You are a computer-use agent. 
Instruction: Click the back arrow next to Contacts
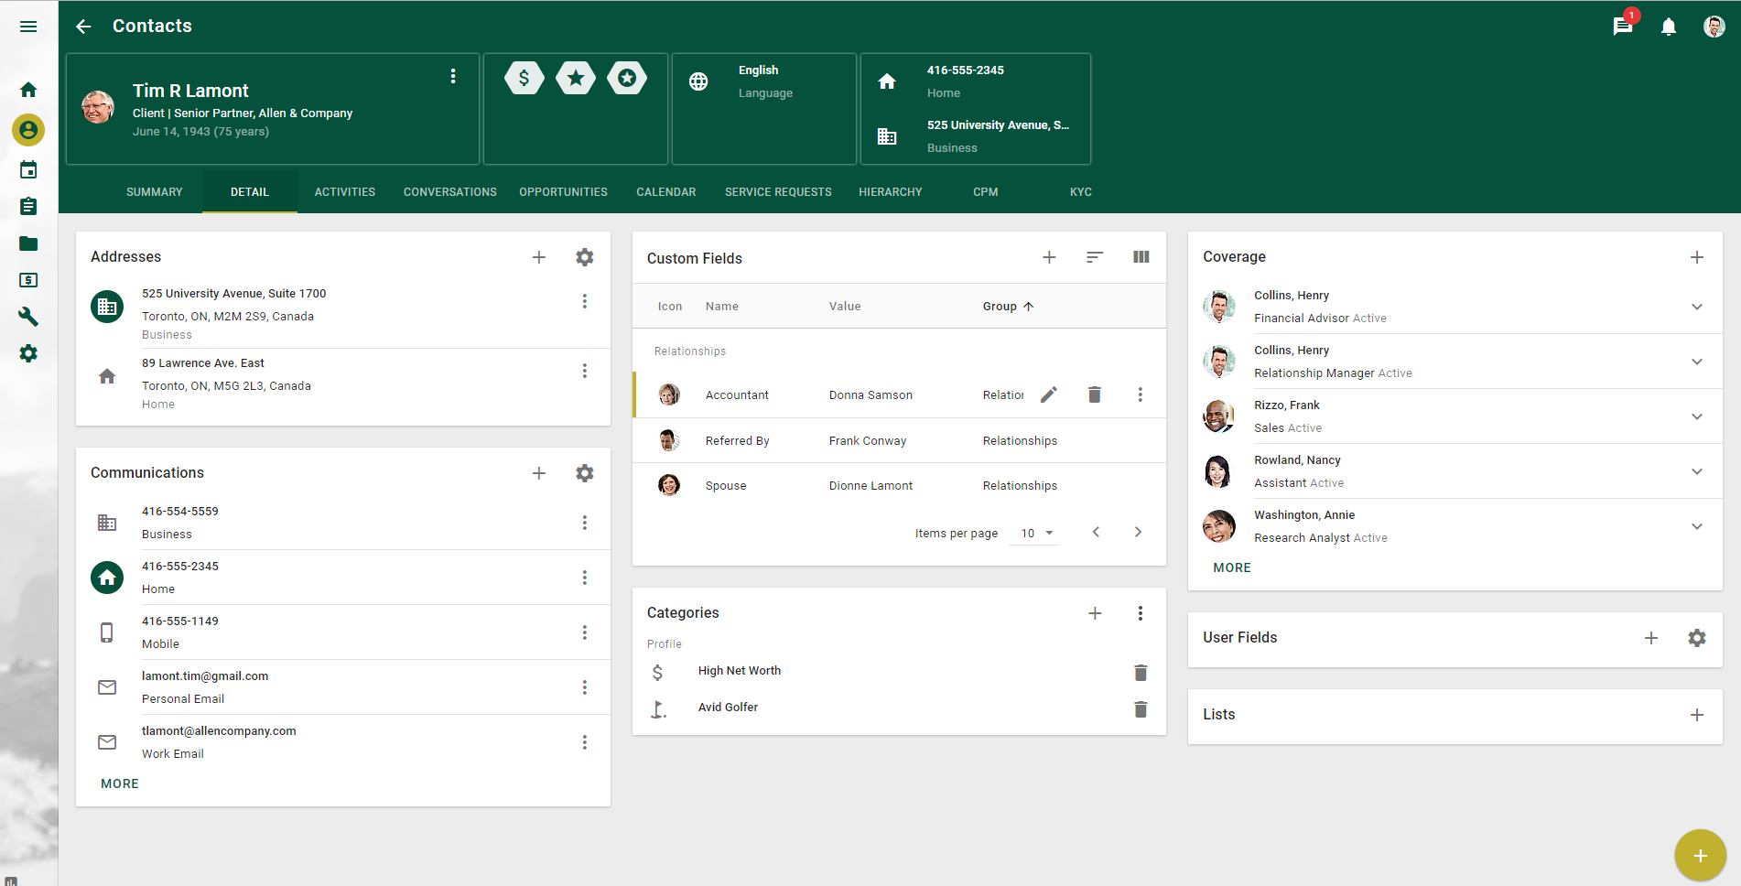click(x=83, y=27)
